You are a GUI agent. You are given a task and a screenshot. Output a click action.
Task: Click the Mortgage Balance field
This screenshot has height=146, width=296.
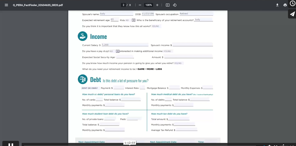pos(175,87)
